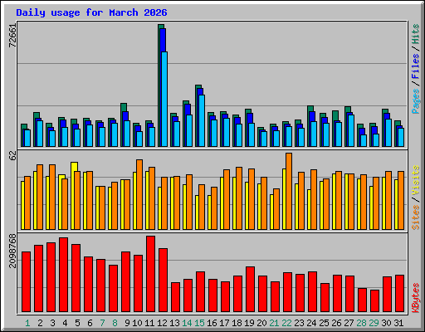
Task: Click day label 31 on the x-axis
Action: [398, 323]
